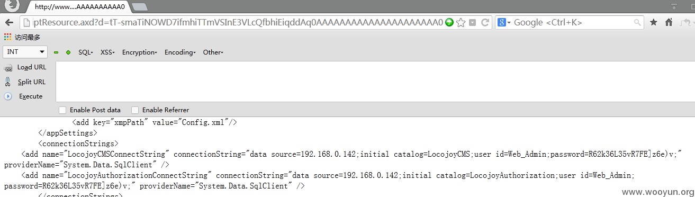Open the Encoding menu
The image size is (695, 197).
[180, 52]
